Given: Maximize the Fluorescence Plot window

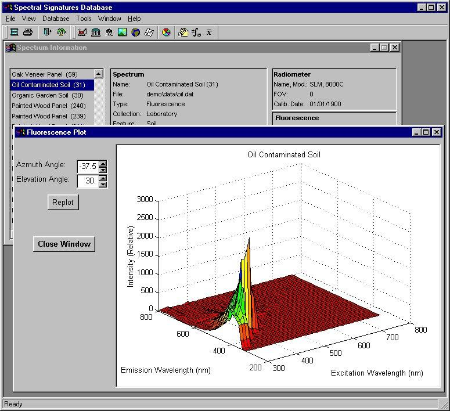Looking at the screenshot, I should tap(426, 132).
